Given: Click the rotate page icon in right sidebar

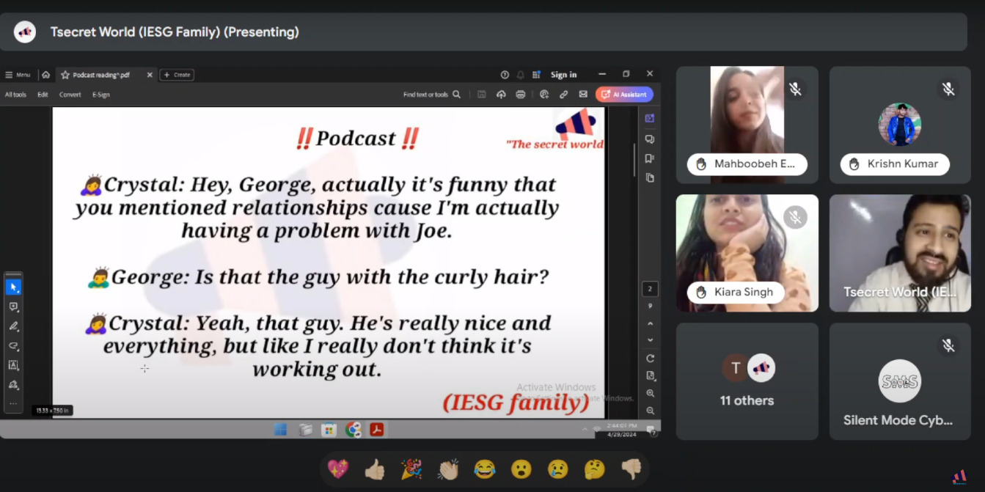Looking at the screenshot, I should tap(650, 359).
